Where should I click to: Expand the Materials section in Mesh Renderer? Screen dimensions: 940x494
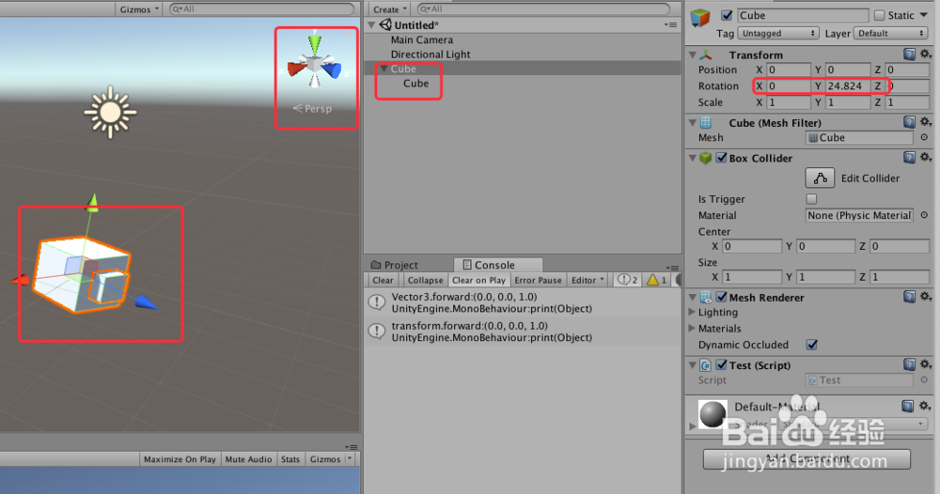pos(693,328)
